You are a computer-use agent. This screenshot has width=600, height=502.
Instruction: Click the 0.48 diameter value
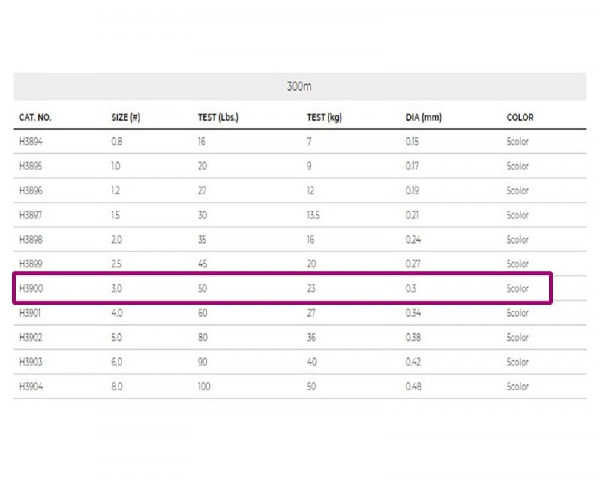click(x=413, y=387)
